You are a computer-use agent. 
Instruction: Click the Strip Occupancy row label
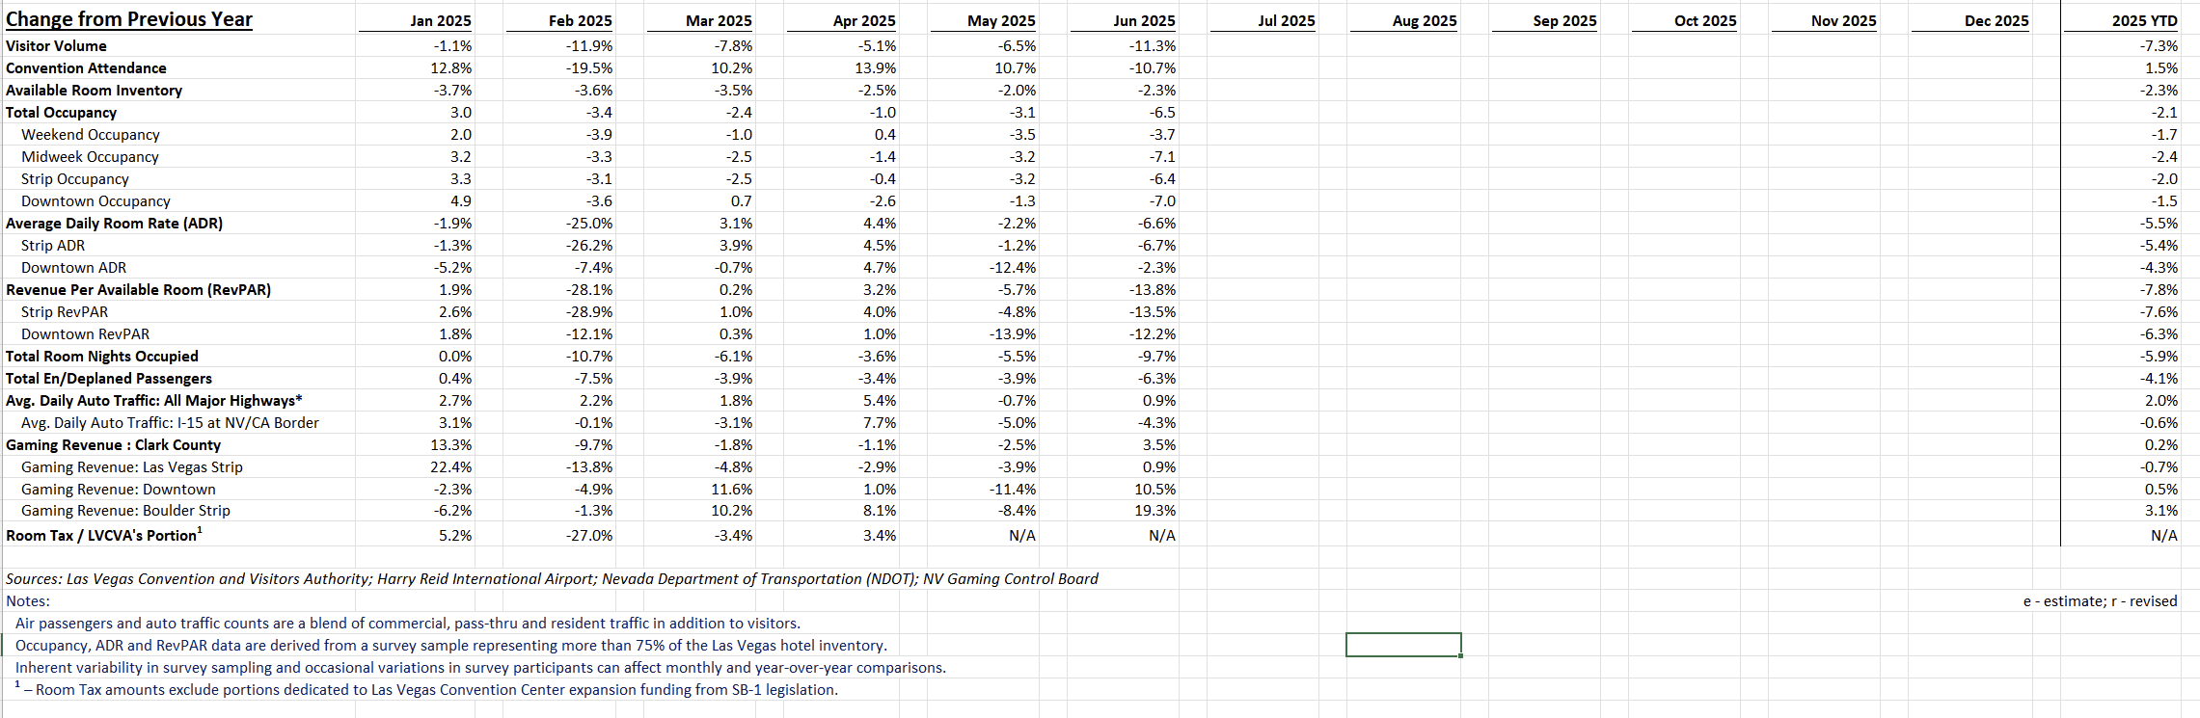[75, 178]
